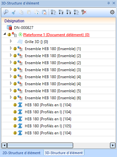Click the pin icon in panel title
This screenshot has width=117, height=157.
pos(108,3)
